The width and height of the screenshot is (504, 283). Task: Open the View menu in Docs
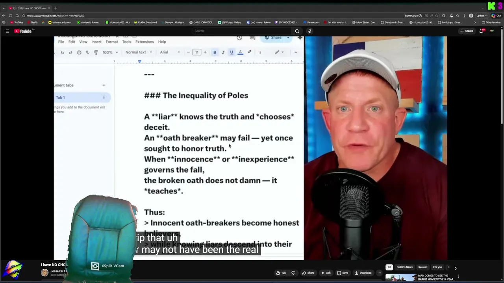pyautogui.click(x=83, y=42)
